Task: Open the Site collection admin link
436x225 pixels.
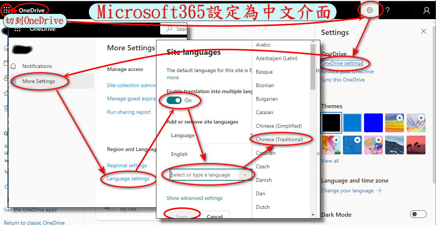Action: click(131, 85)
